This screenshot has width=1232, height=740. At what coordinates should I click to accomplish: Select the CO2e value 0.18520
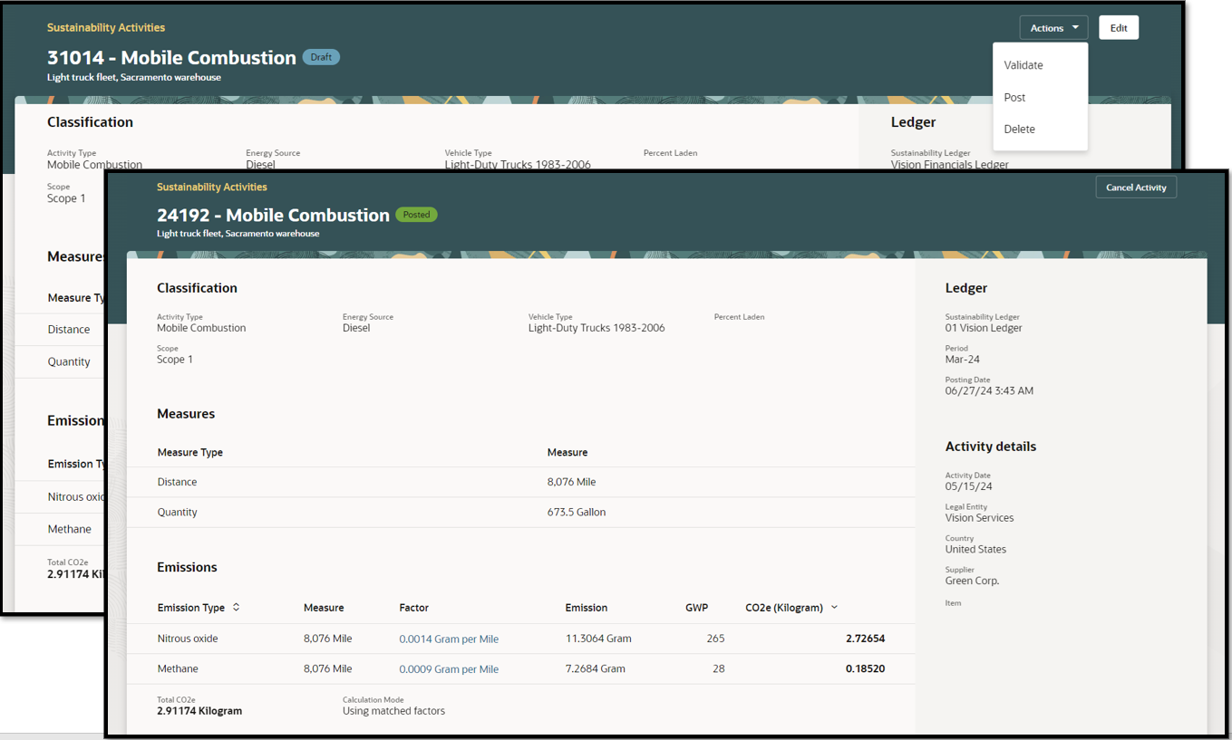[865, 668]
